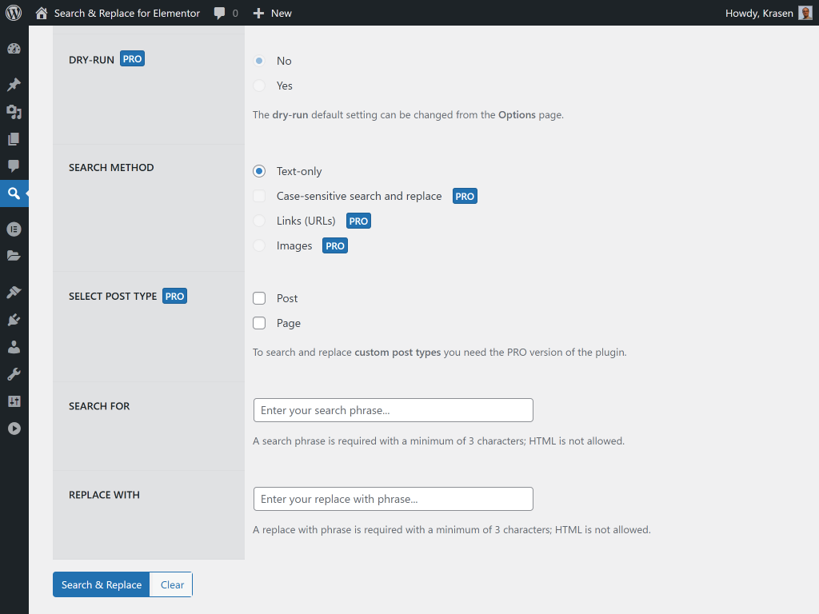819x614 pixels.
Task: Click Krasen's avatar thumbnail
Action: [805, 13]
